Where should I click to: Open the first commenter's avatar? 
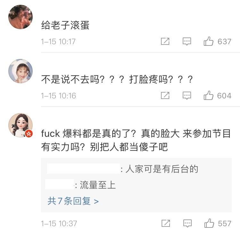pos(20,17)
